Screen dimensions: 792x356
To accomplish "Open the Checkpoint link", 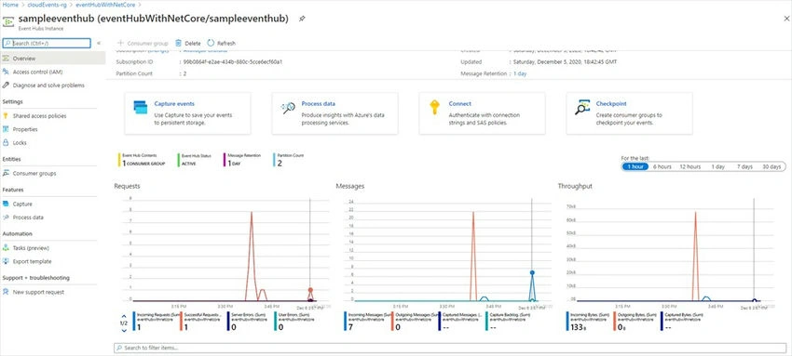I will (x=611, y=104).
